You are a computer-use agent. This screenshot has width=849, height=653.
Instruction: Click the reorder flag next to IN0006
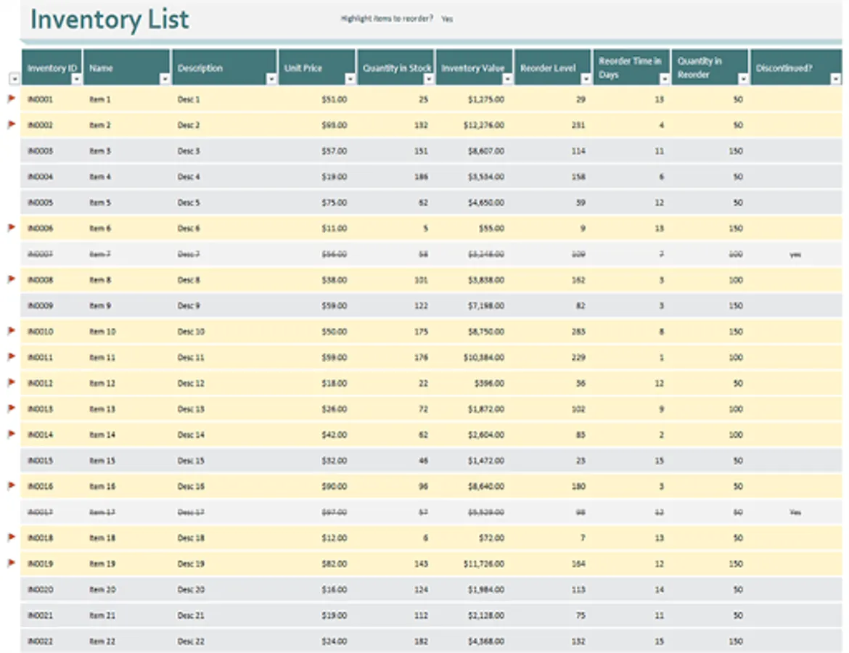[x=12, y=228]
